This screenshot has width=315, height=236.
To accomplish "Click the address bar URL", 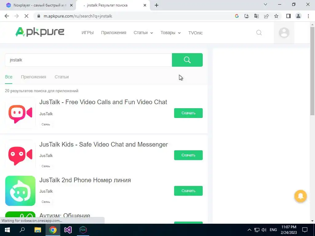I will pos(78,16).
